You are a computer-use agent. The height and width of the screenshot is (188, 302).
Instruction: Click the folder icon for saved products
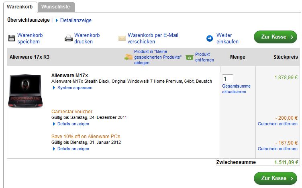[x=129, y=57]
